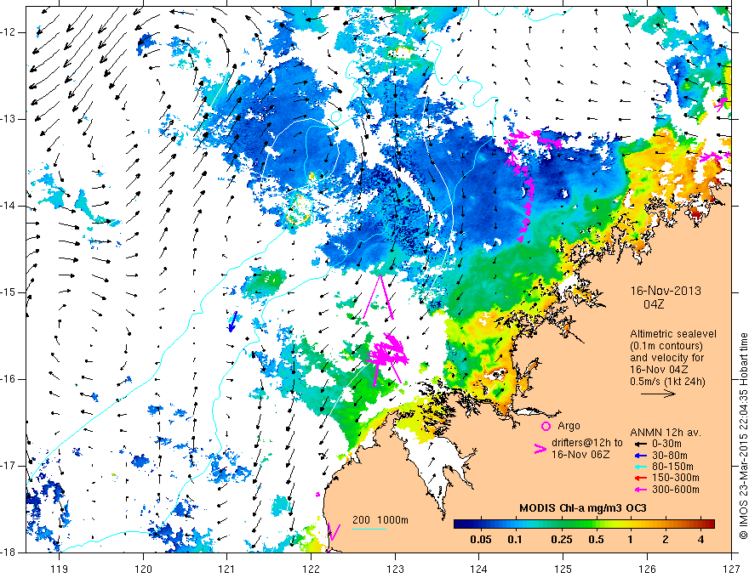The image size is (749, 578).
Task: Click the '-15' latitude axis label
Action: click(9, 292)
